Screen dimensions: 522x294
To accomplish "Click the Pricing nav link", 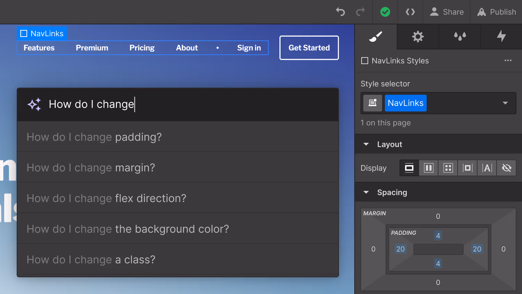I will point(142,48).
